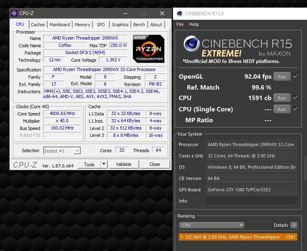
Task: Click the OpenGL score 92.04 fps
Action: coord(258,77)
